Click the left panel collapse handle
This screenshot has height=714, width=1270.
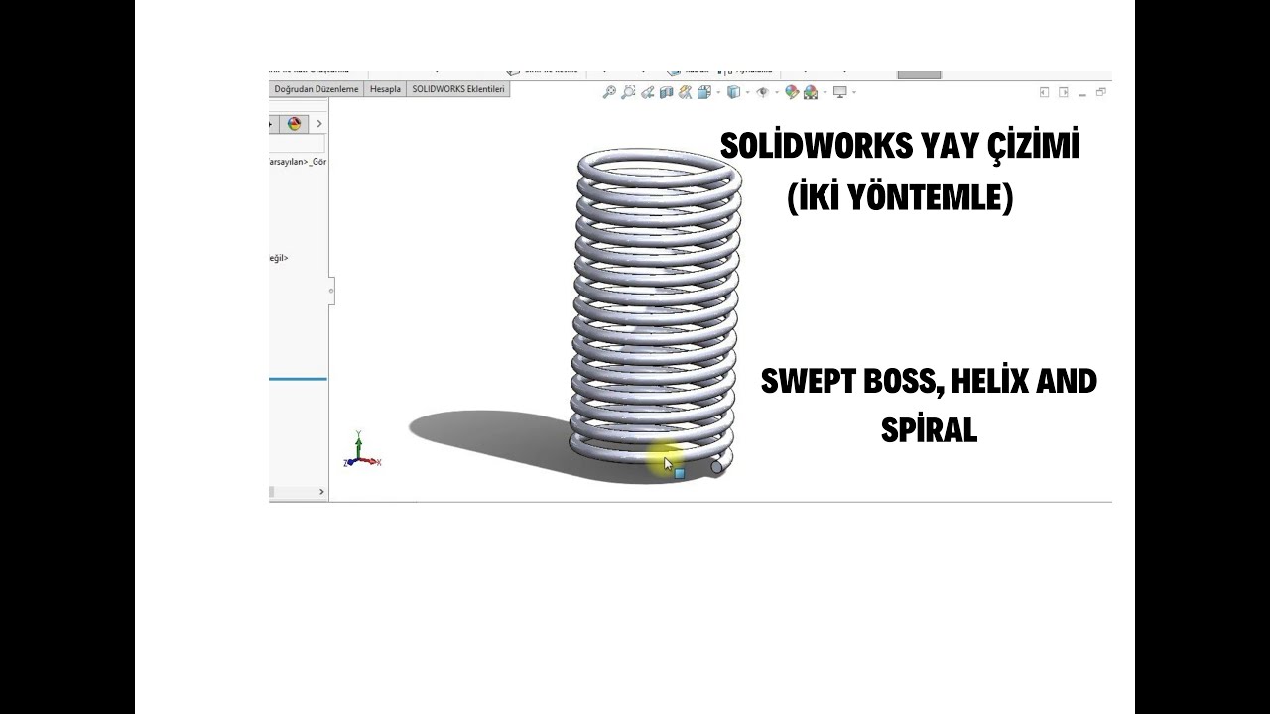tap(331, 291)
